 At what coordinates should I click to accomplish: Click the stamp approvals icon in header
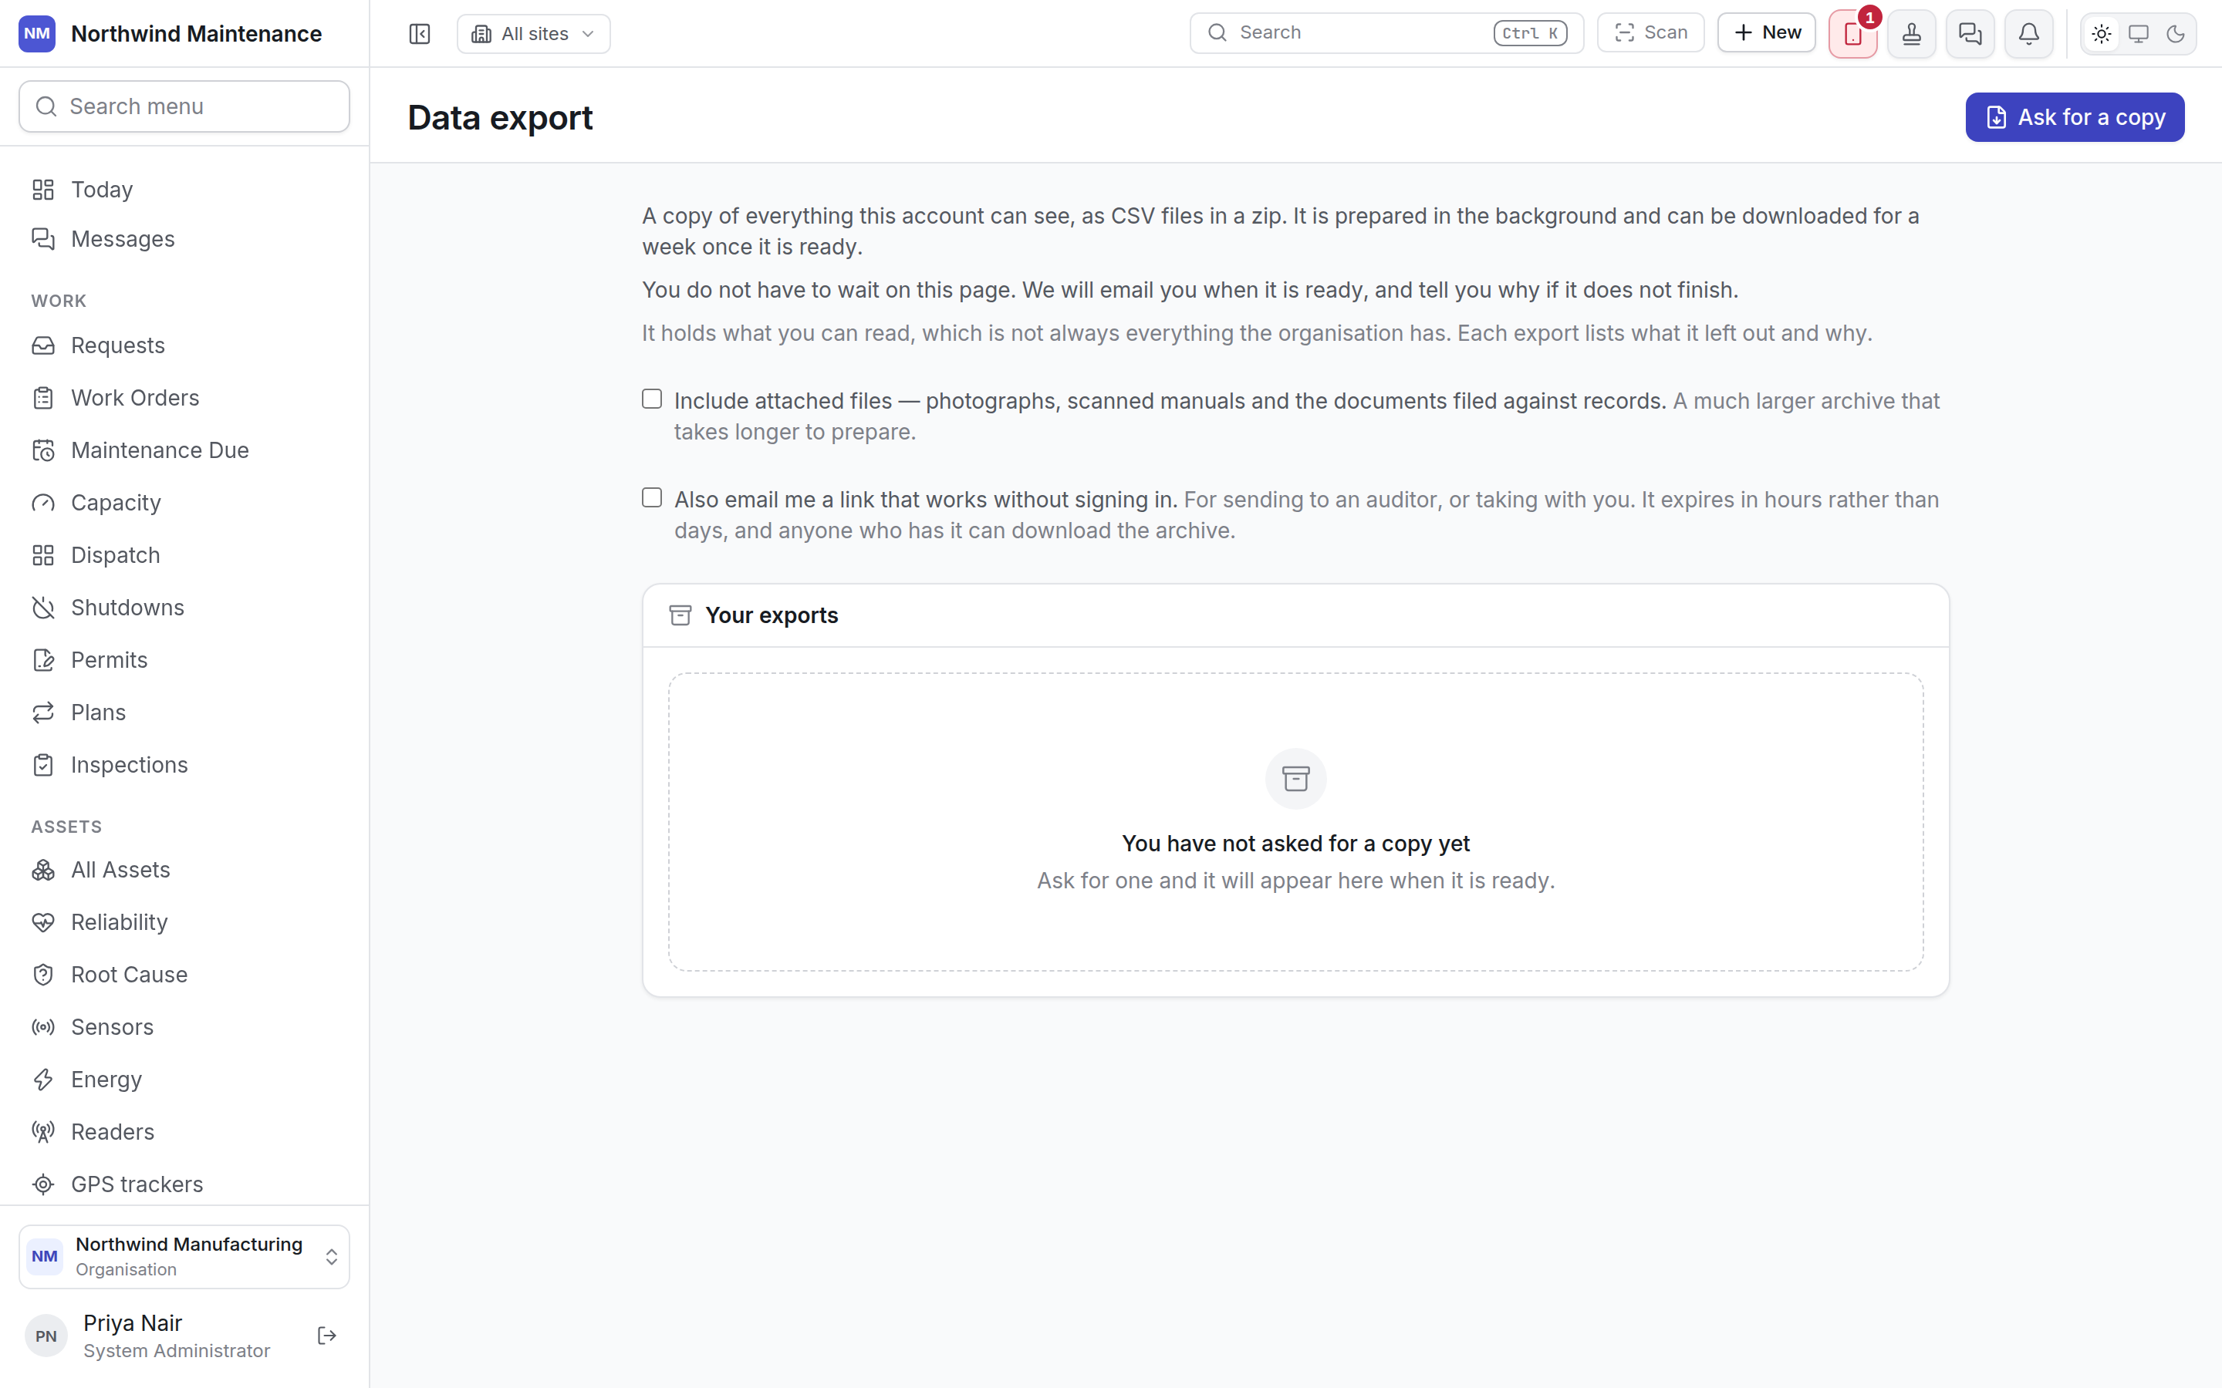1912,34
